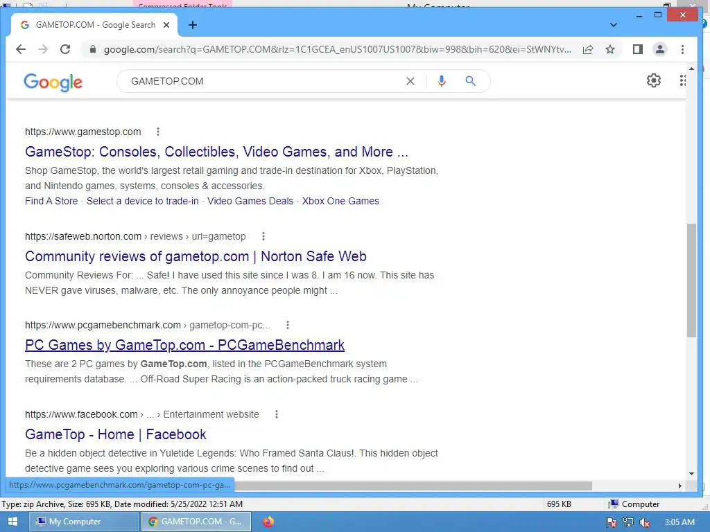
Task: Open more options for gamestop.com result
Action: tap(158, 132)
